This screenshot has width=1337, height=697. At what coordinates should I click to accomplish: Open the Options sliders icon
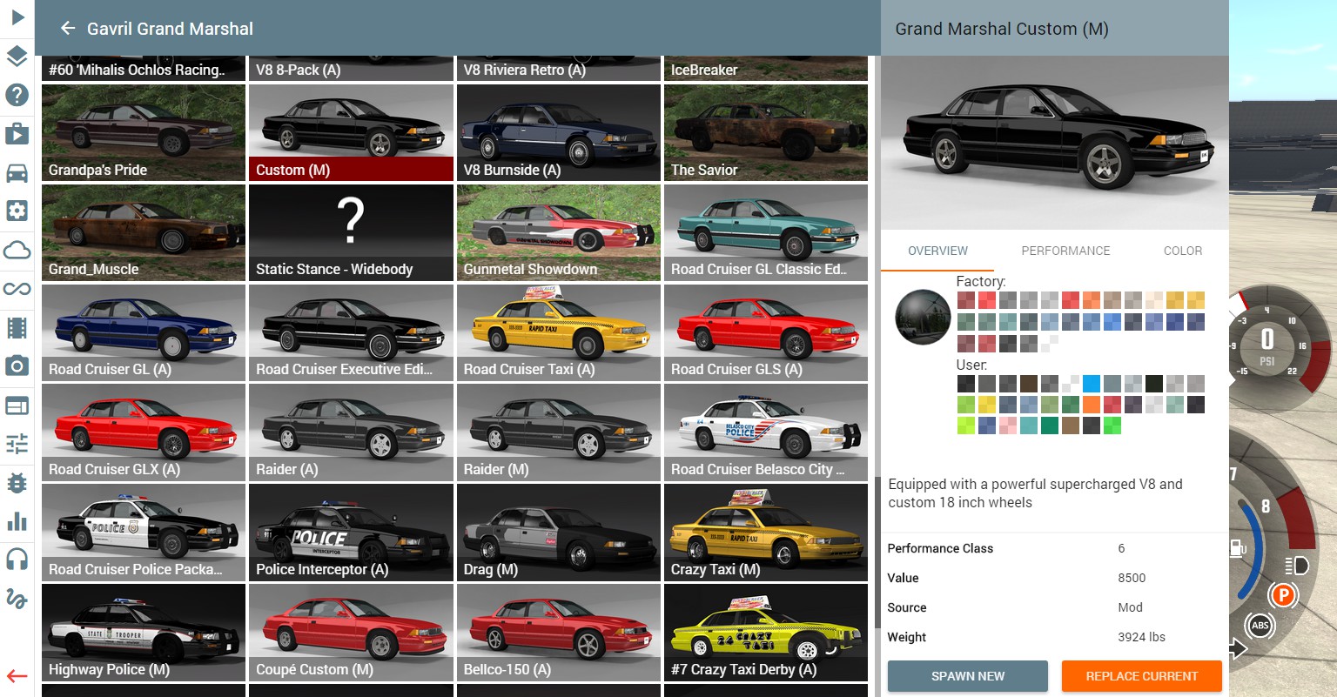click(17, 444)
